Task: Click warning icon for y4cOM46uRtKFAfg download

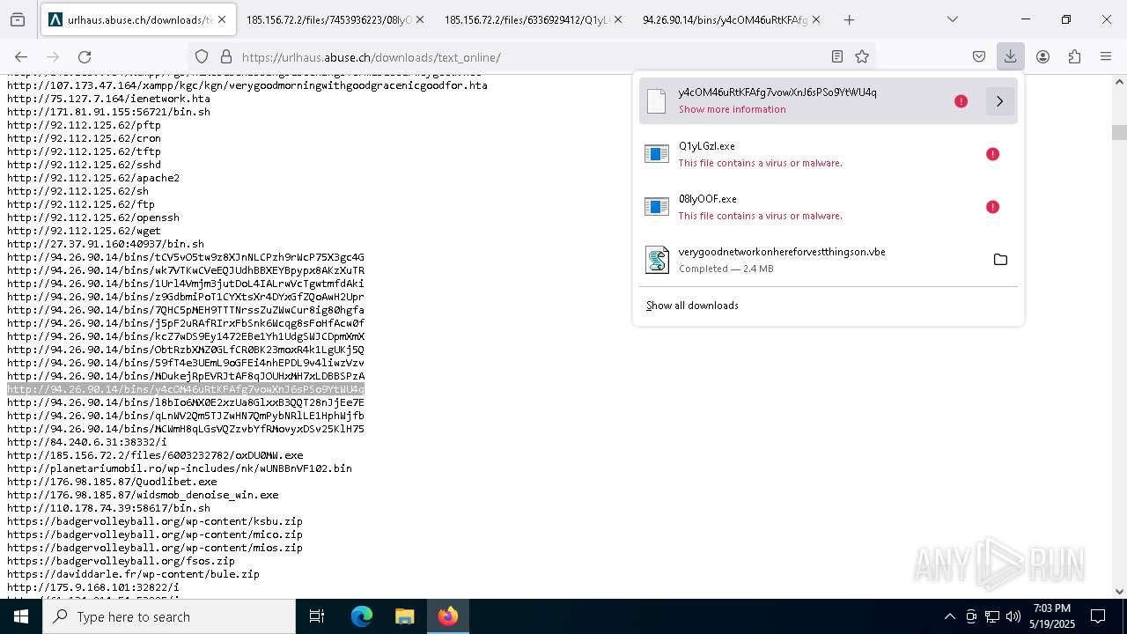Action: click(x=961, y=101)
